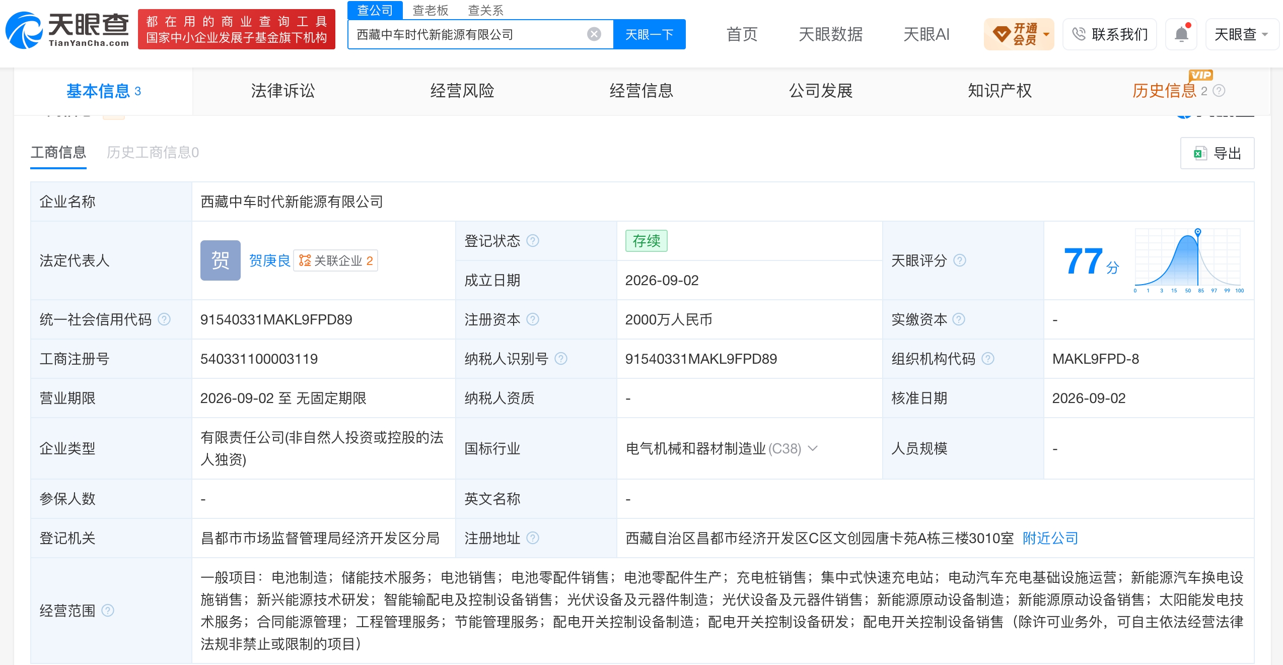Select the 历史工商信息 sub-tab
Image resolution: width=1283 pixels, height=665 pixels.
click(153, 153)
